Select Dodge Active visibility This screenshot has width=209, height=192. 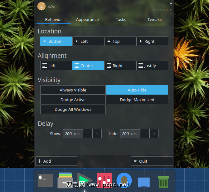click(73, 100)
